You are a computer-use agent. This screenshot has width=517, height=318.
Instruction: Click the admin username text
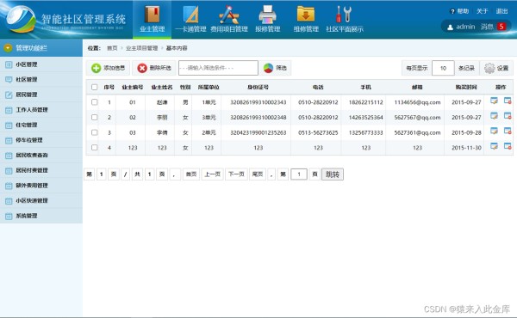(465, 27)
